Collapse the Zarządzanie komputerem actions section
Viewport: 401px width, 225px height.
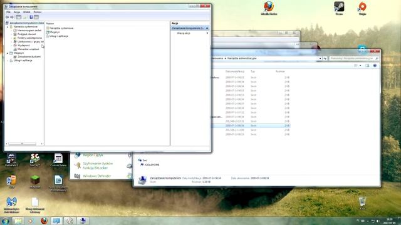click(207, 28)
